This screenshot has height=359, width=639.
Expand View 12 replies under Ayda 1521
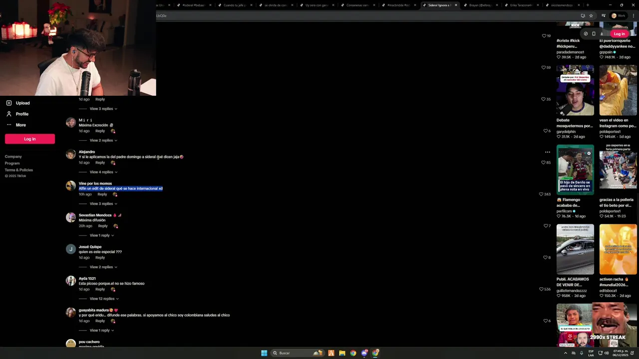[x=104, y=299]
